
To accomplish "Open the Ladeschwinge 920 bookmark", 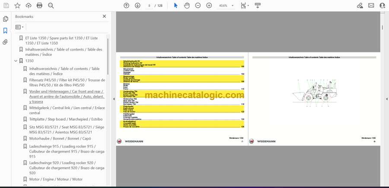I will click(67, 168).
